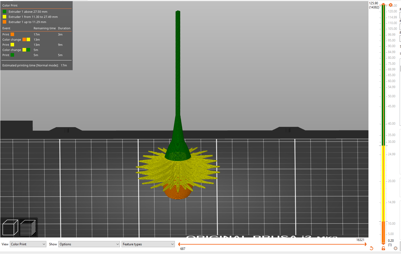Click the 16321 move count above the horizontal slider
Image resolution: width=401 pixels, height=254 pixels.
360,240
